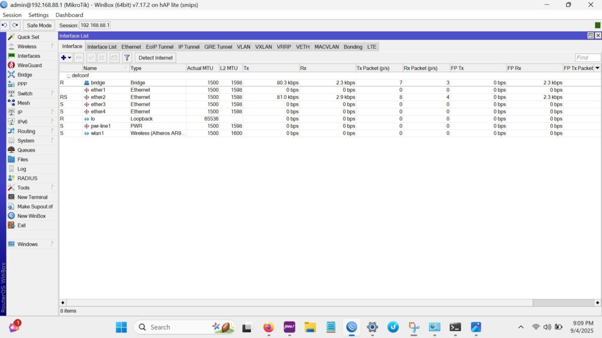Open the Wireless menu in the sidebar
Image resolution: width=602 pixels, height=338 pixels.
(27, 46)
